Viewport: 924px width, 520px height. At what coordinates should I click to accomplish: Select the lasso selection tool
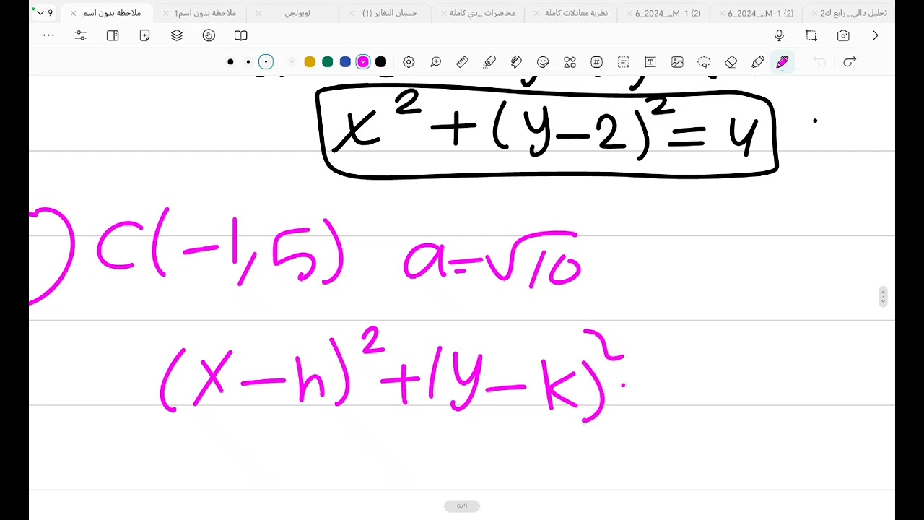click(x=704, y=62)
